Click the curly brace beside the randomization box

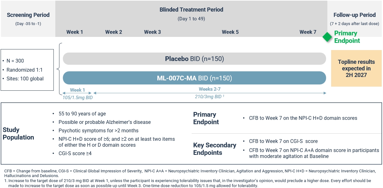(59, 69)
